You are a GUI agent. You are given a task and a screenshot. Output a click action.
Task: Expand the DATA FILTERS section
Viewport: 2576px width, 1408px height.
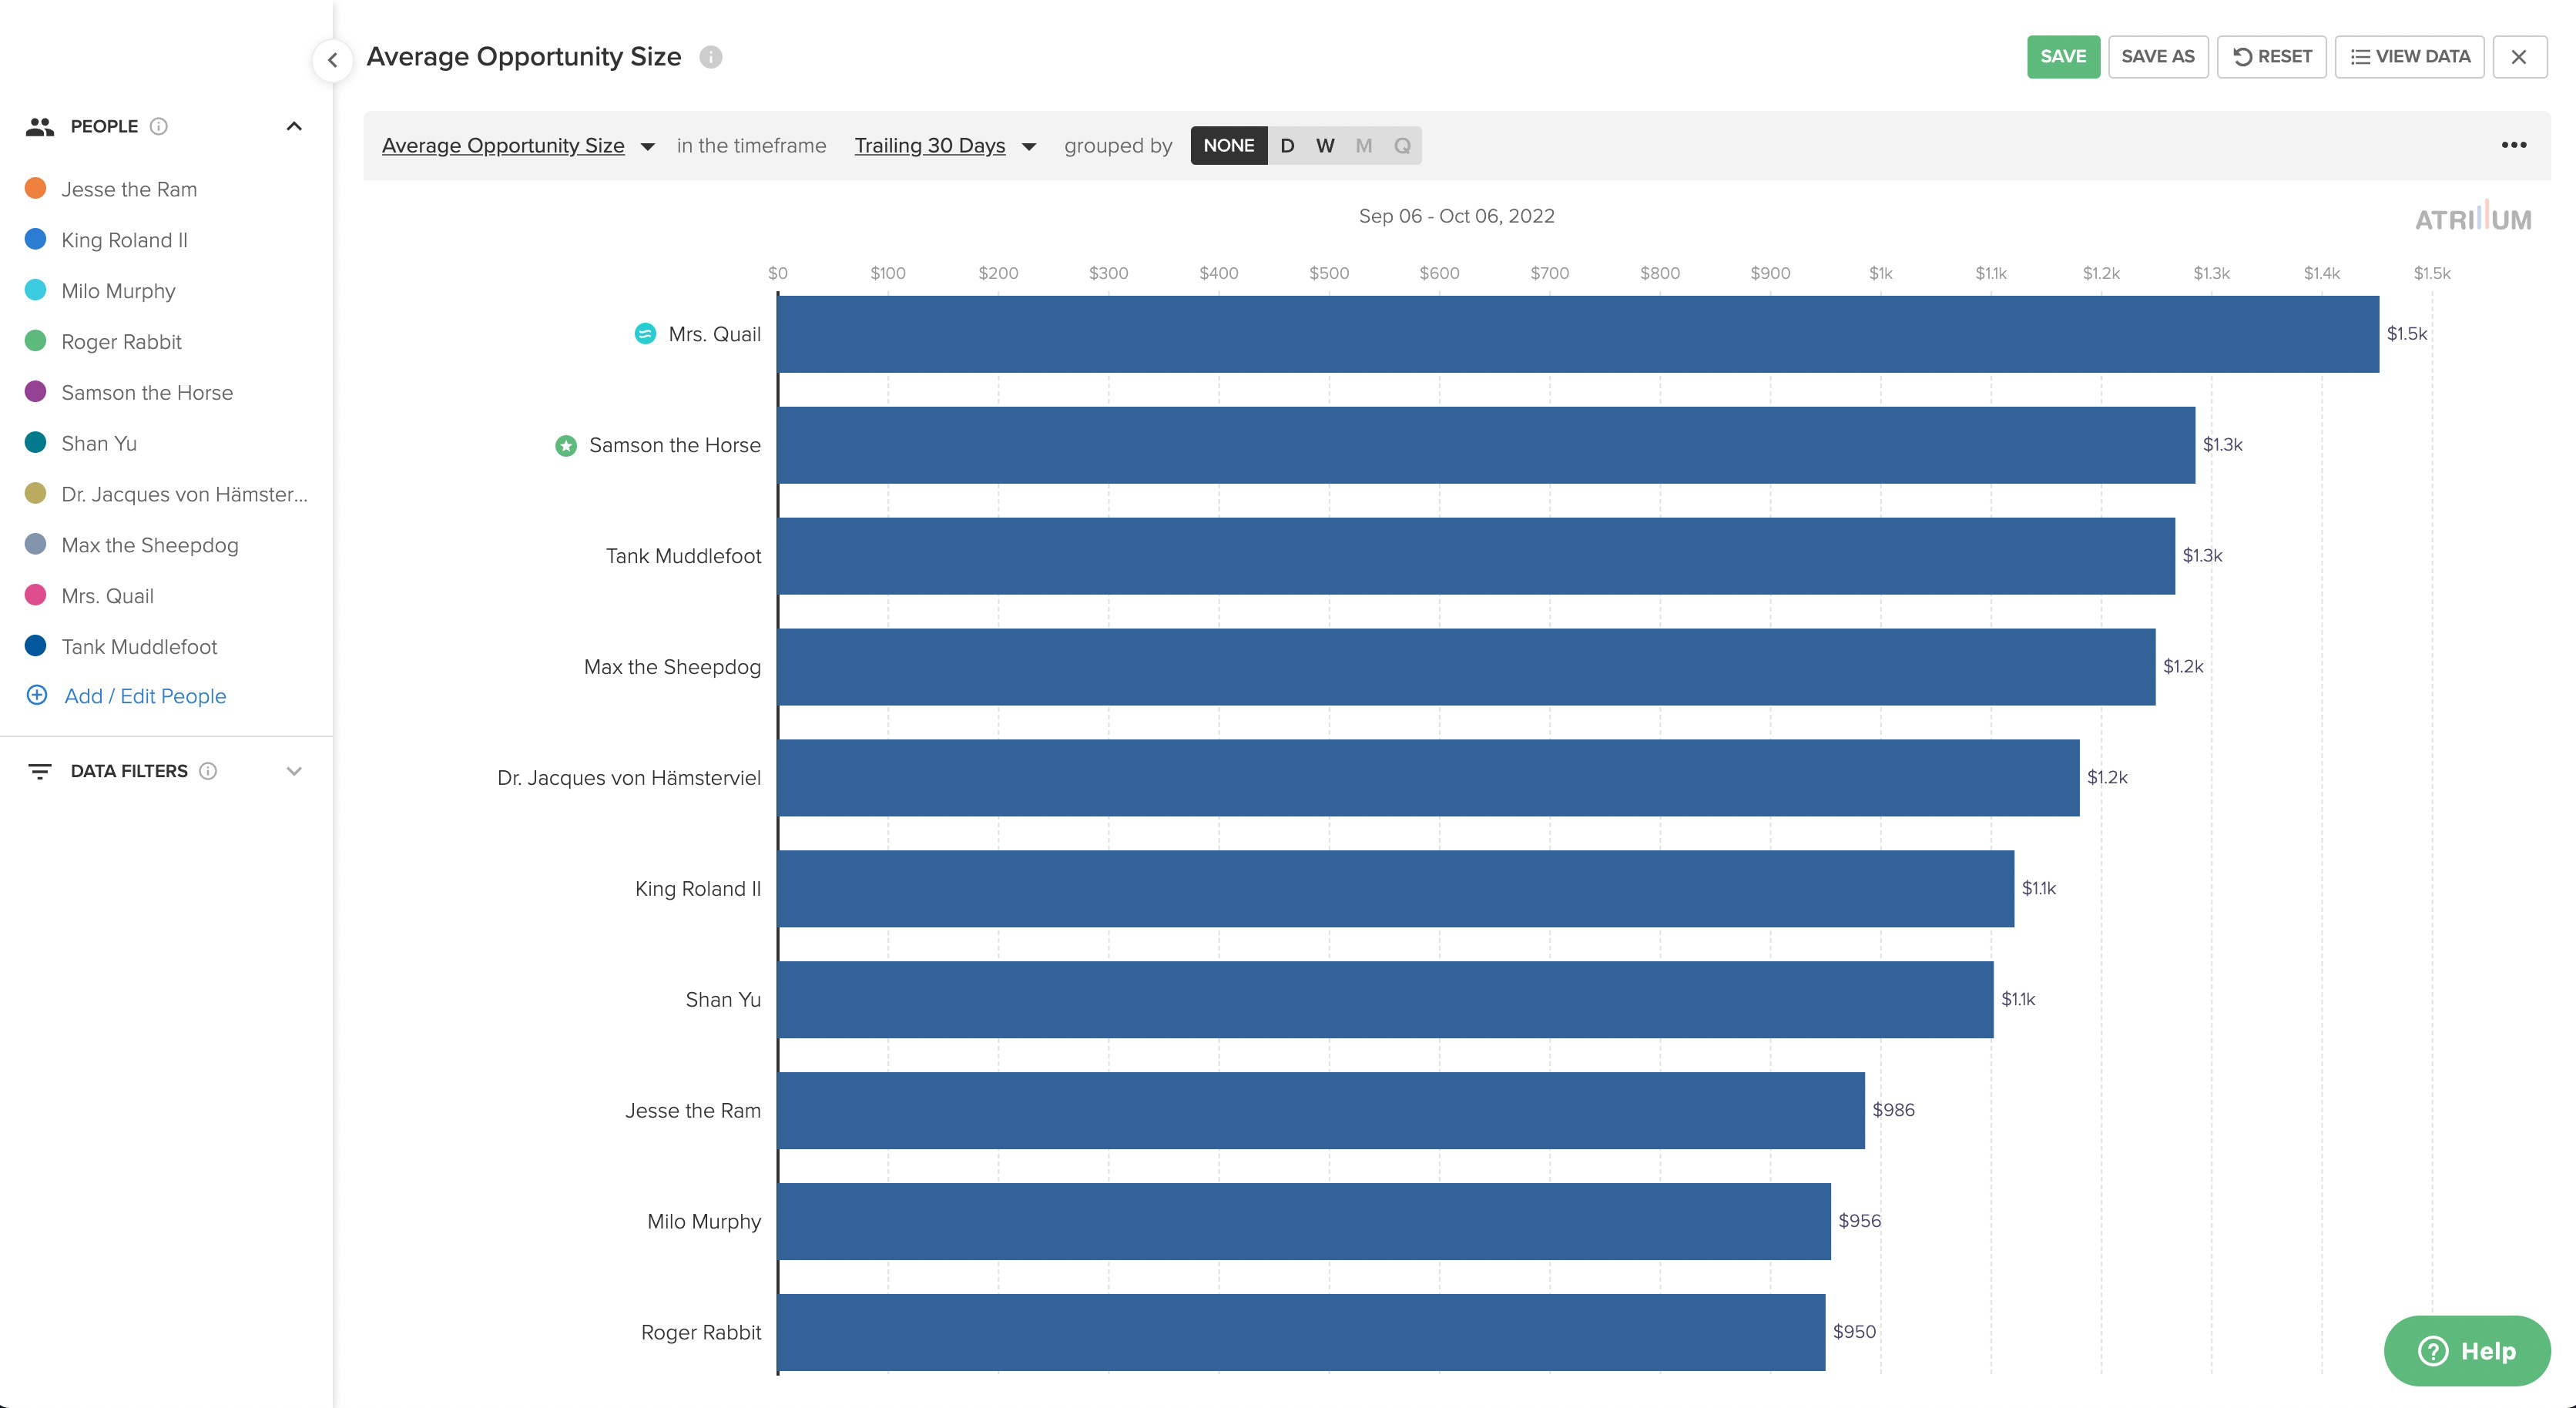click(294, 771)
